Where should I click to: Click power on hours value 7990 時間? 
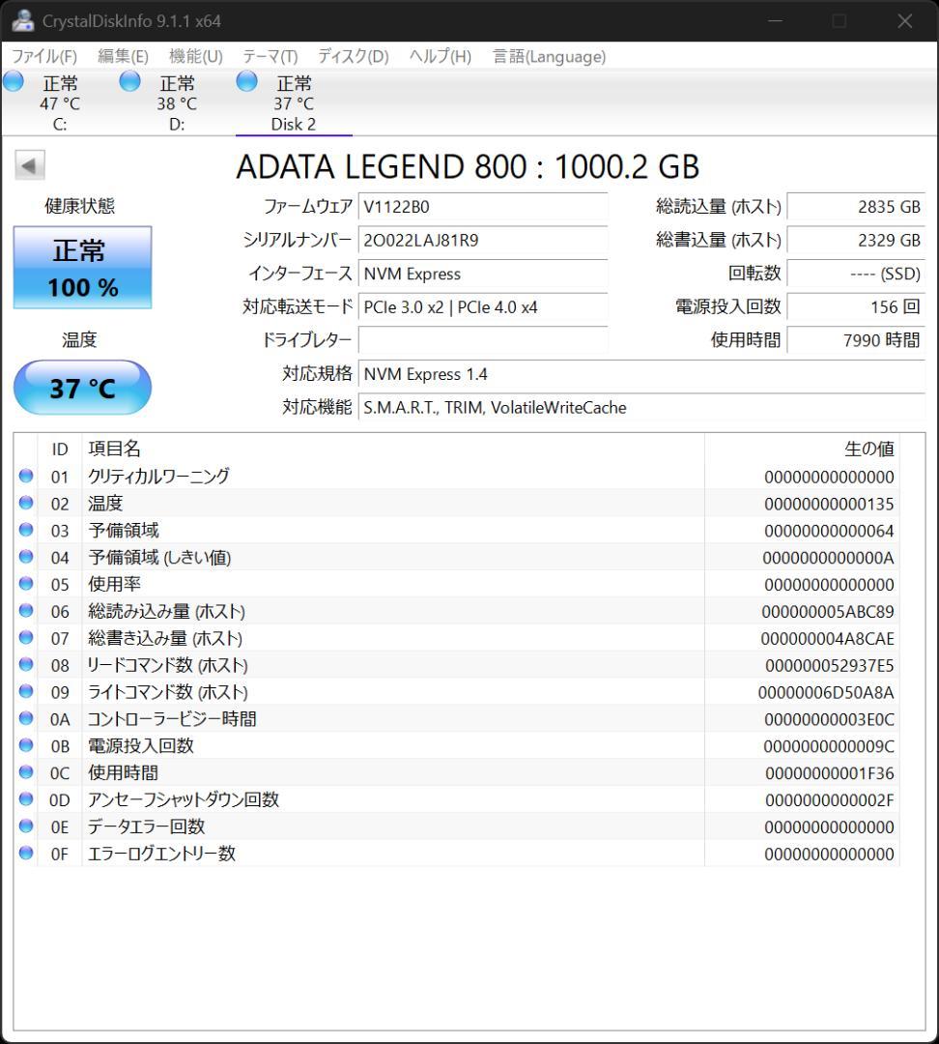point(856,340)
